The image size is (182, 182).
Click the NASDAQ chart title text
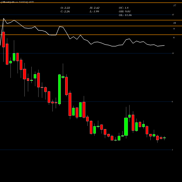pyautogui.click(x=17, y=2)
